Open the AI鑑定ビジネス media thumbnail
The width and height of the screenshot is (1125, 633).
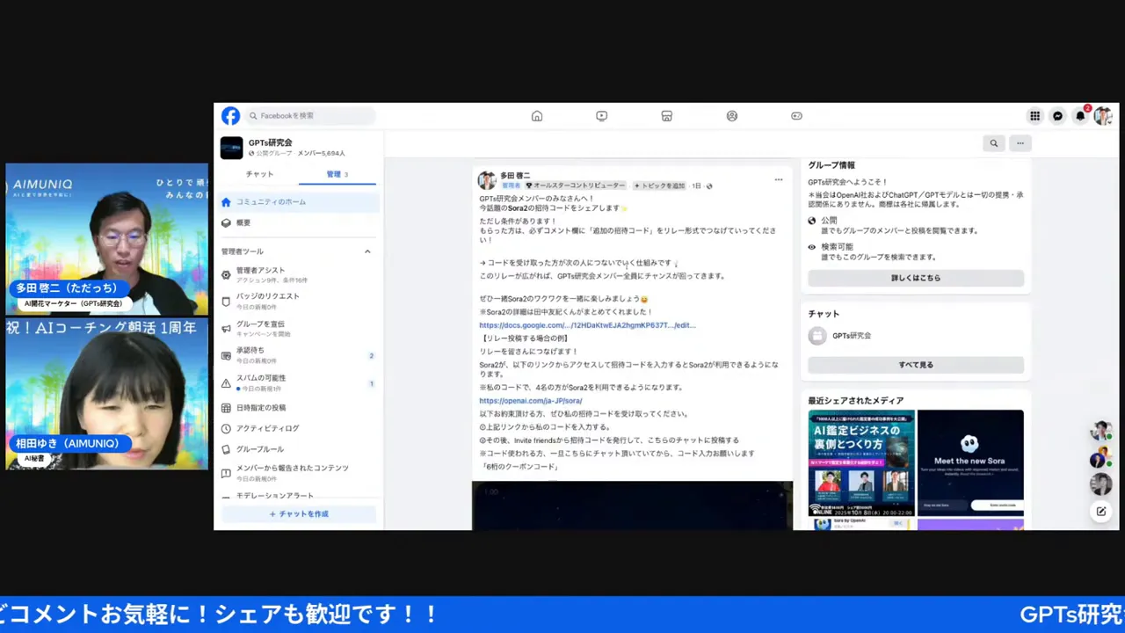[861, 463]
